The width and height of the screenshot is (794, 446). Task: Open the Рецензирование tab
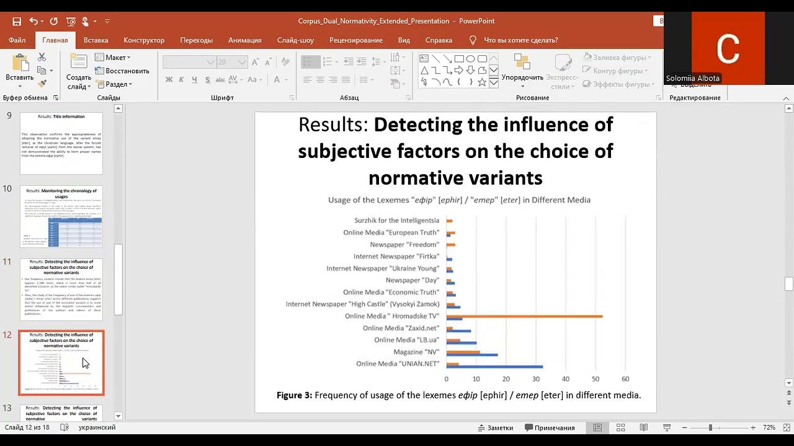click(x=356, y=40)
